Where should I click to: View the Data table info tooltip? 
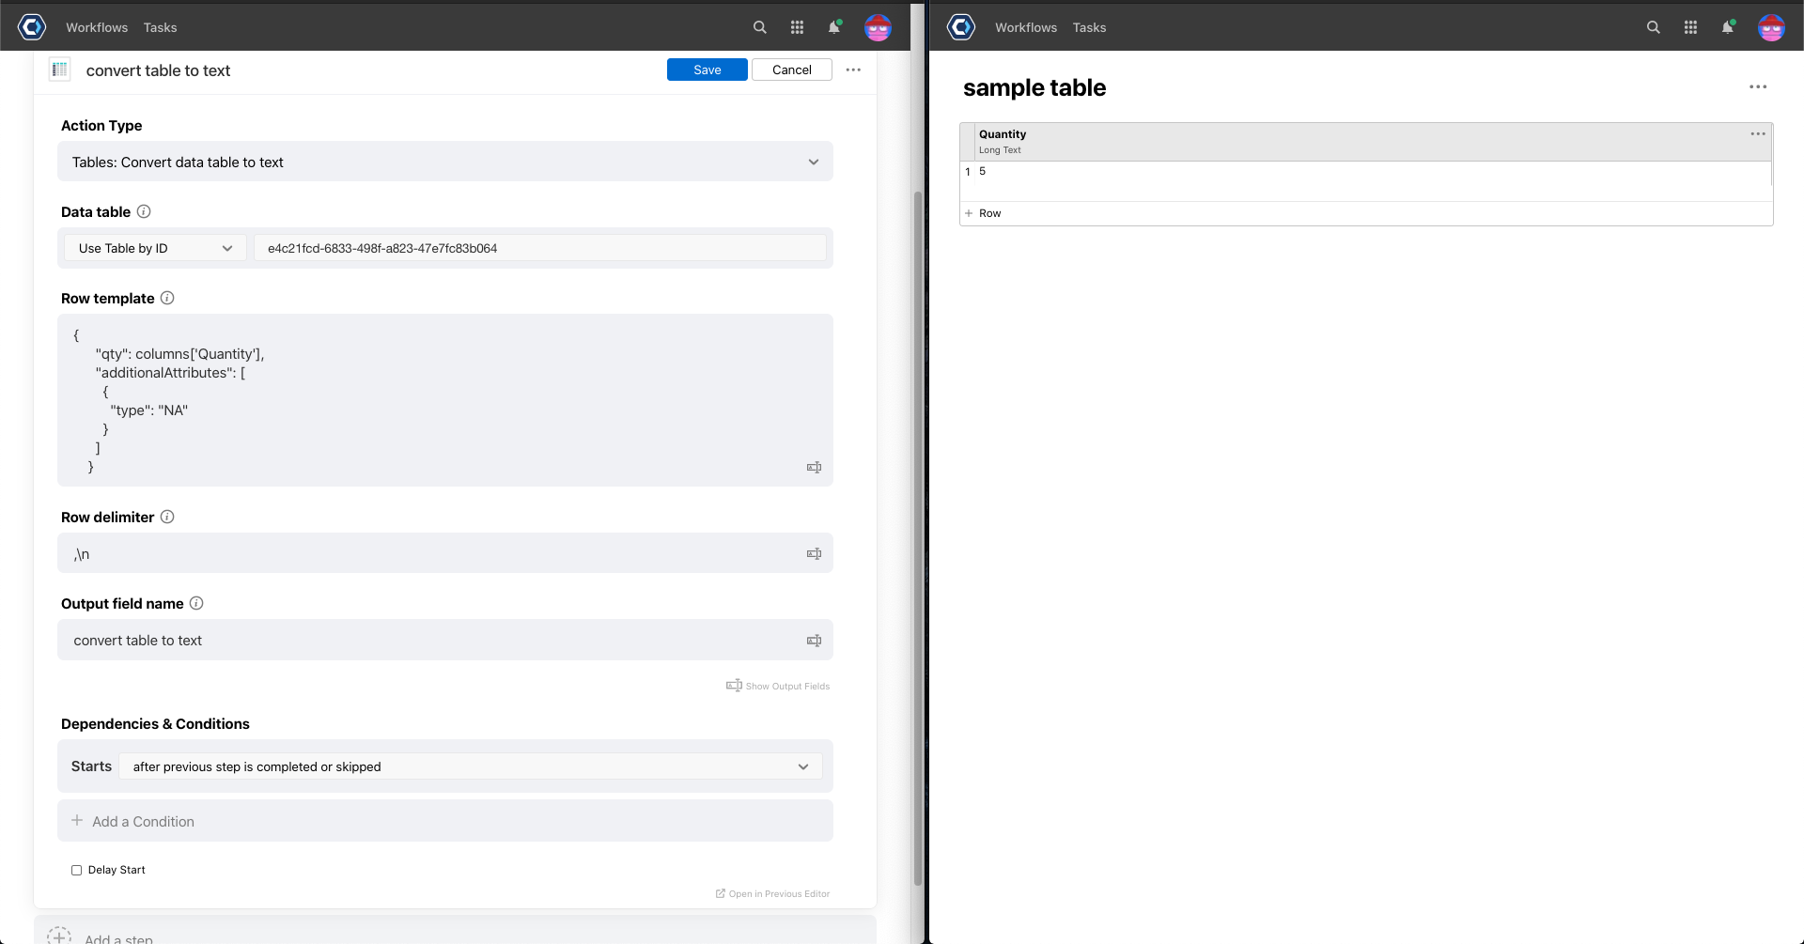point(144,211)
